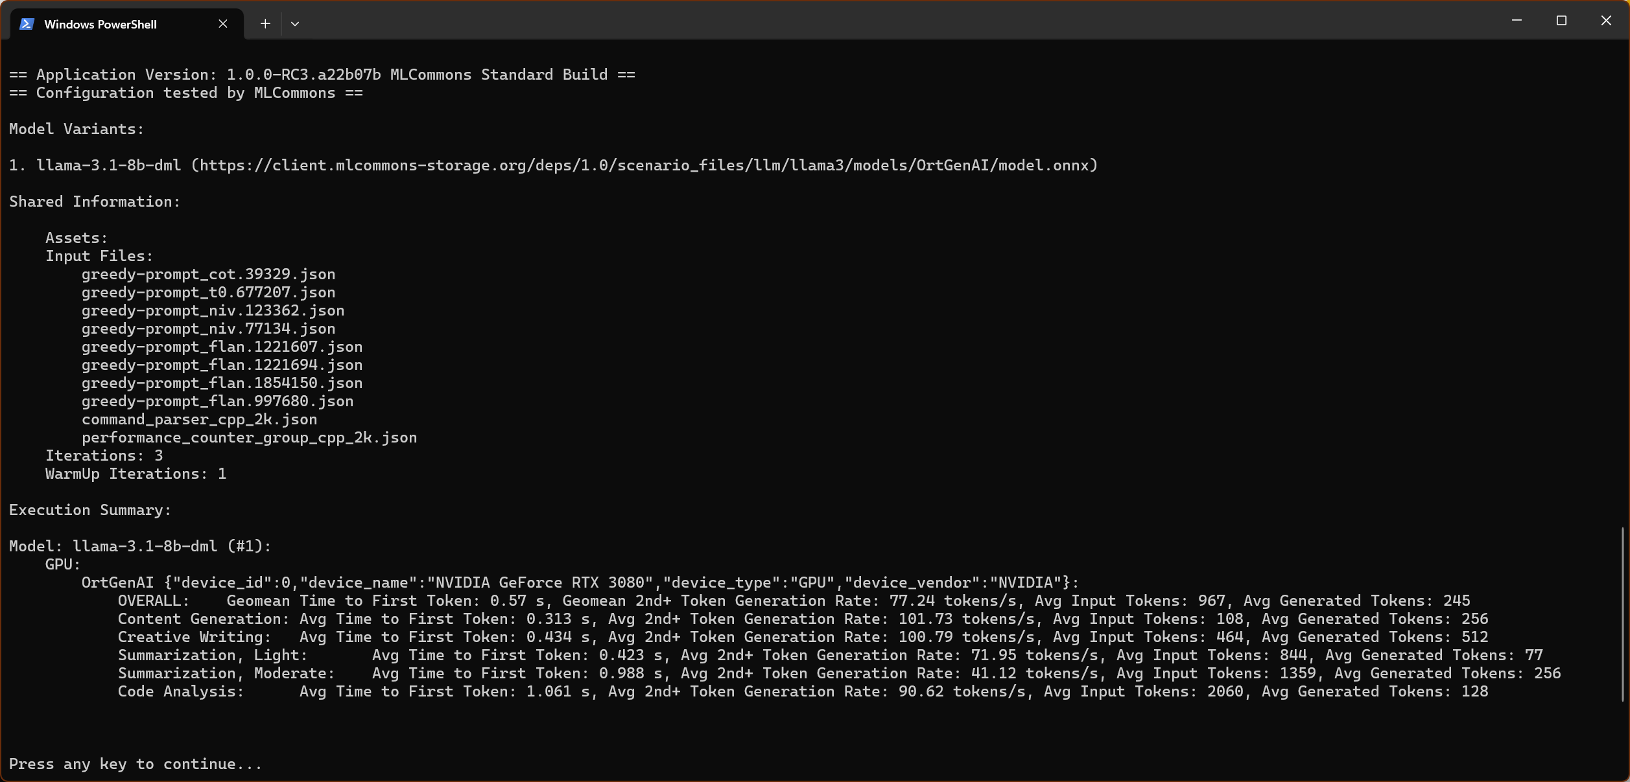Click the 'WarmUp Iterations: 1' line
The image size is (1630, 782).
click(x=136, y=474)
